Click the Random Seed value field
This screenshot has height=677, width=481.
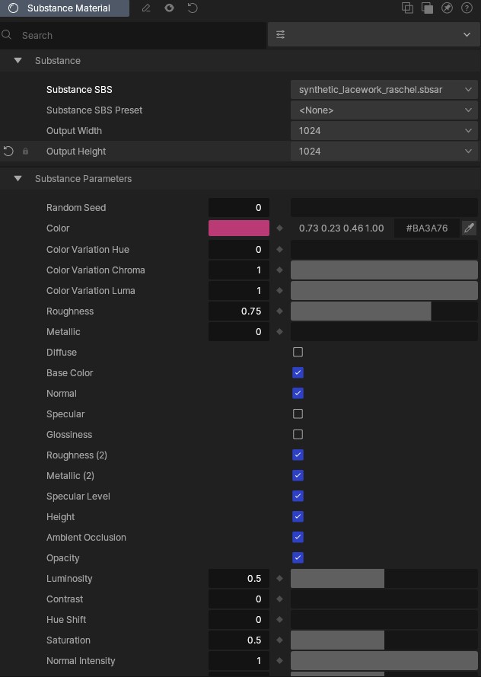[x=238, y=207]
